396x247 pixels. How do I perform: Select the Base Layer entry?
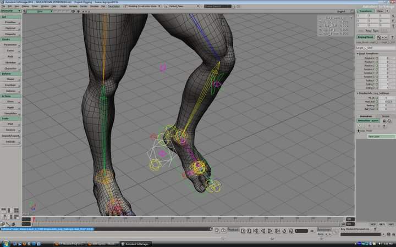pos(381,136)
